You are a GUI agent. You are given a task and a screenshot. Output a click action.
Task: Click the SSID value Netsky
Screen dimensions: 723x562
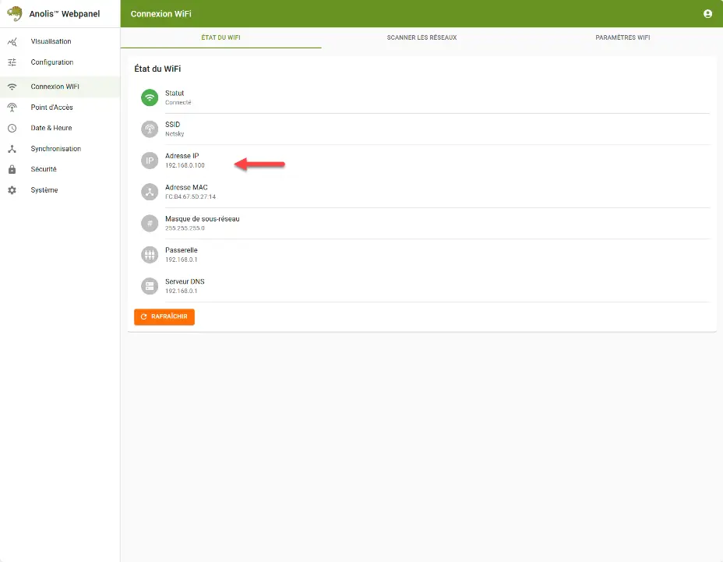coord(175,134)
